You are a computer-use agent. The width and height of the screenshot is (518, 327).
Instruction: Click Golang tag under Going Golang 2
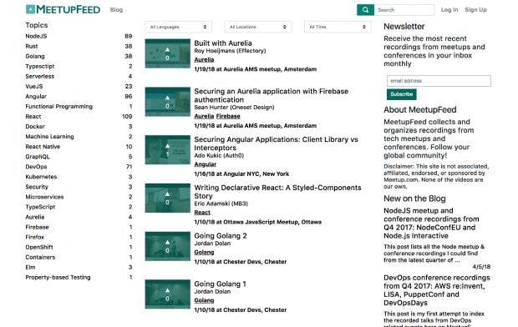[x=204, y=253]
